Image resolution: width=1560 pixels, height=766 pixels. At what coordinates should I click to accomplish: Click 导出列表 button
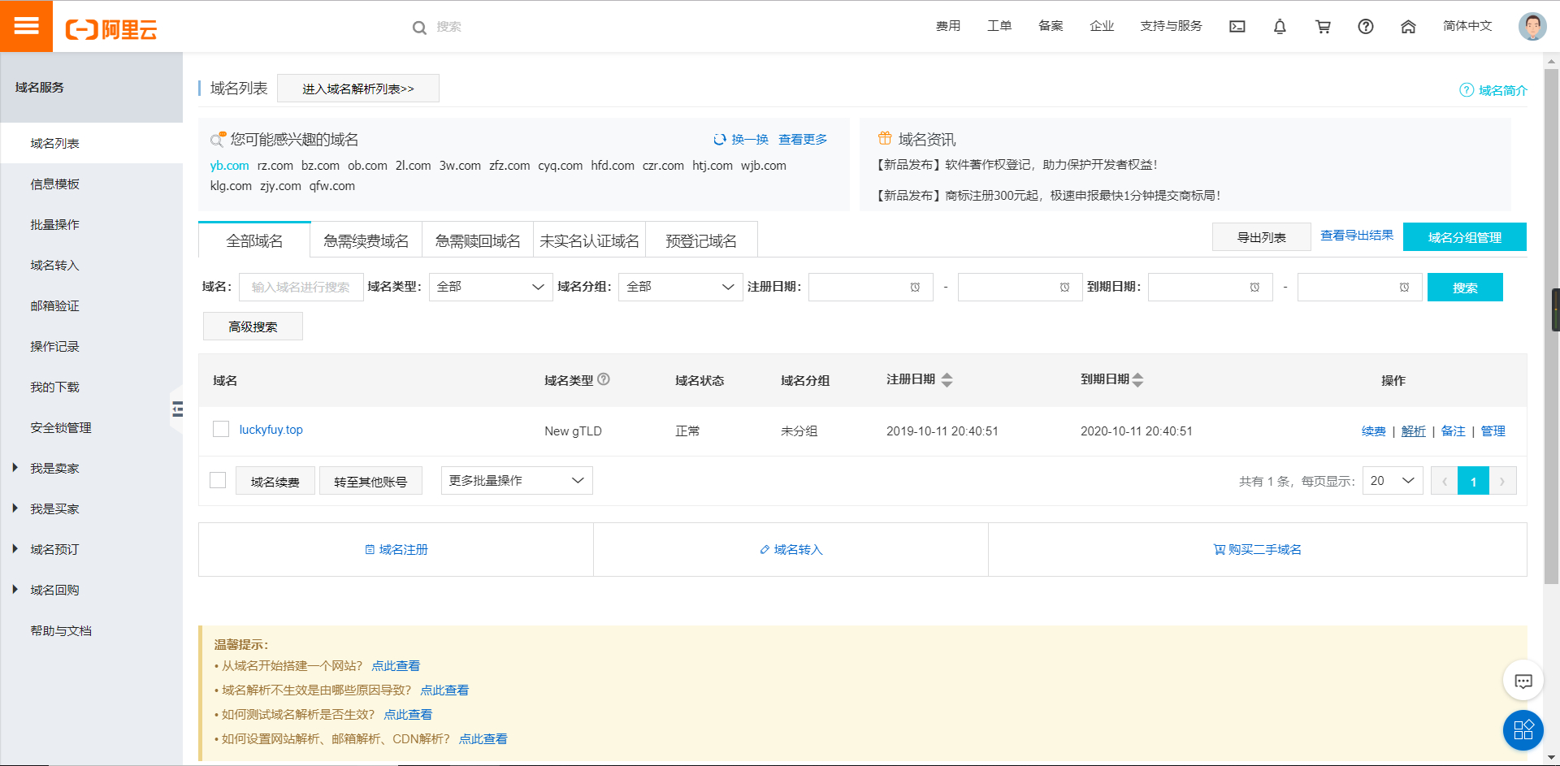coord(1261,237)
